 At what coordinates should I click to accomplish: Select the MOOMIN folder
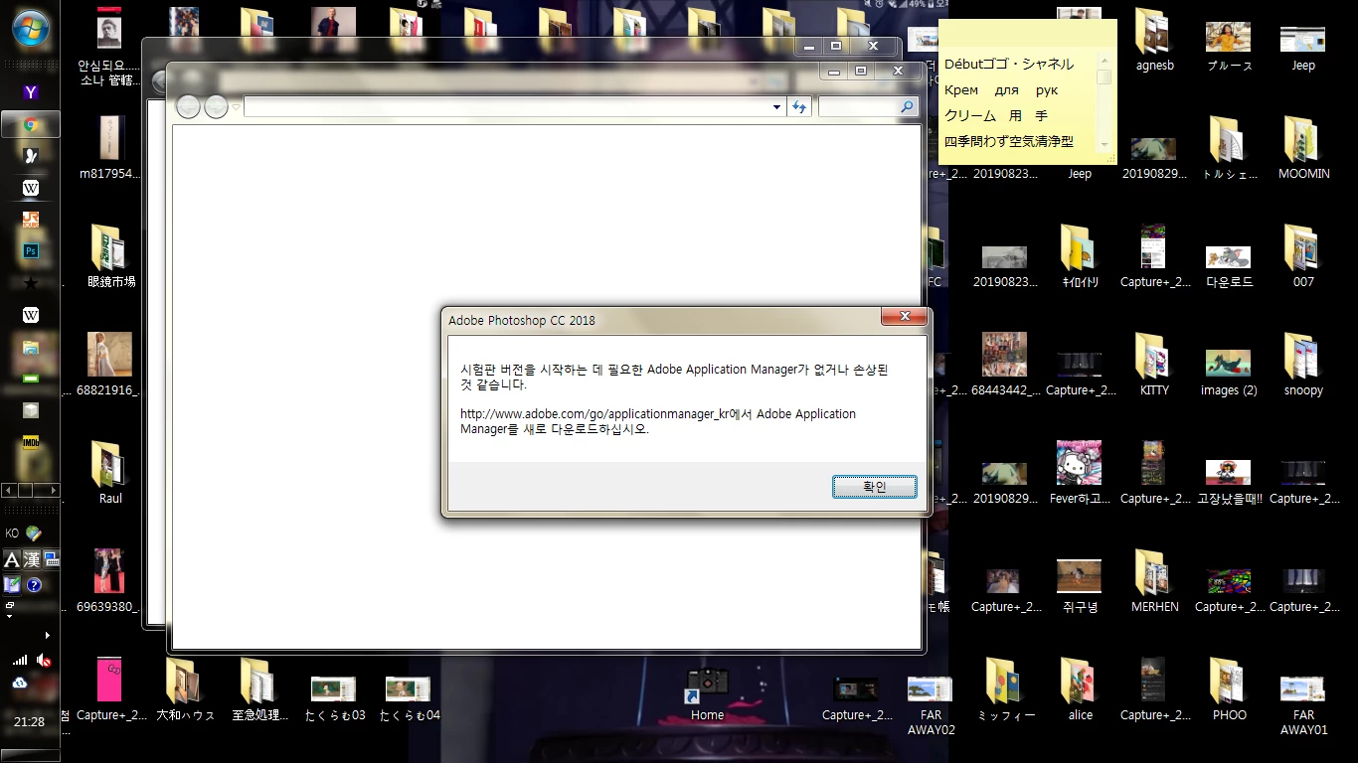point(1303,149)
